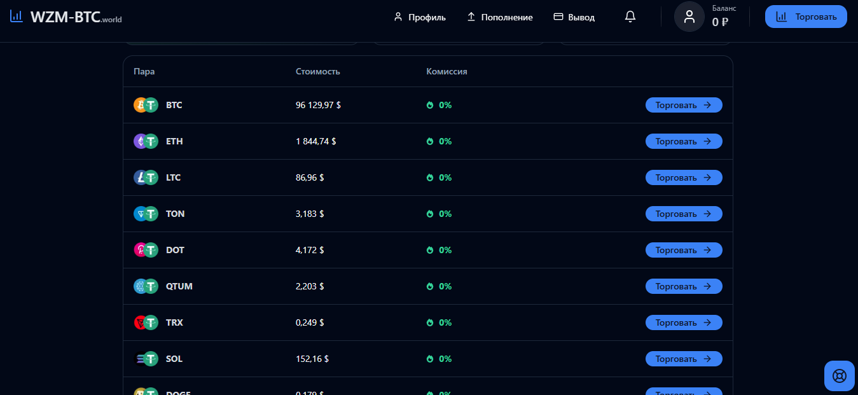Click the TON/Tether pair coin icon

point(146,214)
